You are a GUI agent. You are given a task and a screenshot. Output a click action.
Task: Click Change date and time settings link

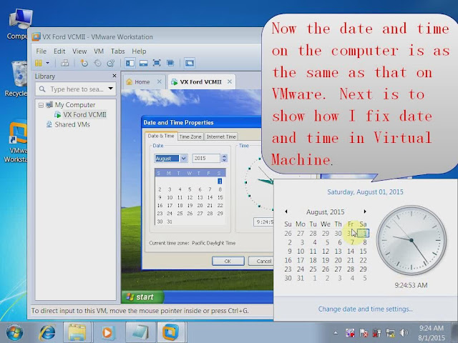[366, 309]
